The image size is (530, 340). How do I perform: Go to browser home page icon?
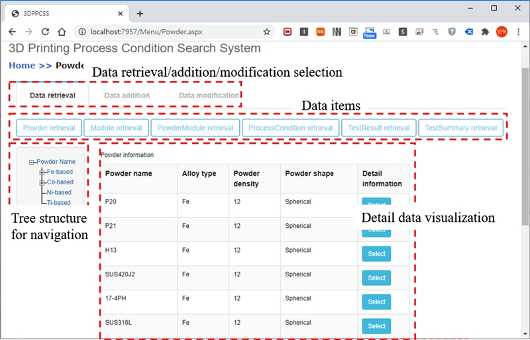(x=61, y=31)
